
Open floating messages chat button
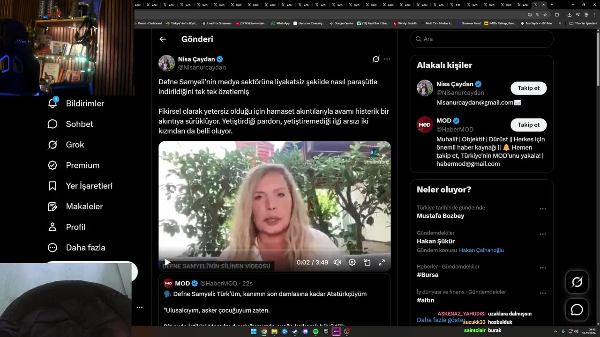click(x=577, y=310)
